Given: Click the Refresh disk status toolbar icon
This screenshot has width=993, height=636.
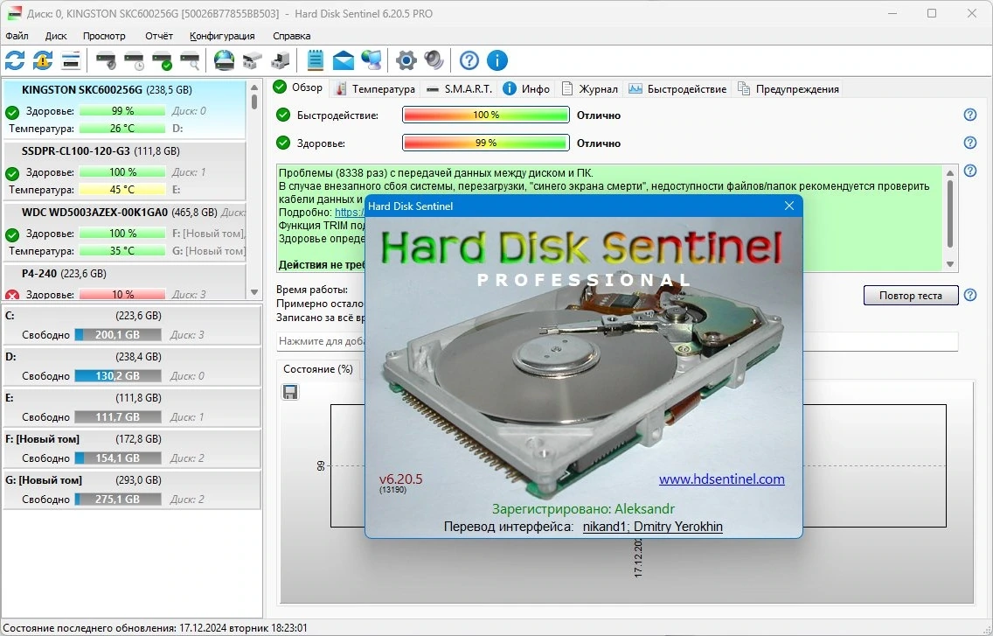Looking at the screenshot, I should 15,61.
